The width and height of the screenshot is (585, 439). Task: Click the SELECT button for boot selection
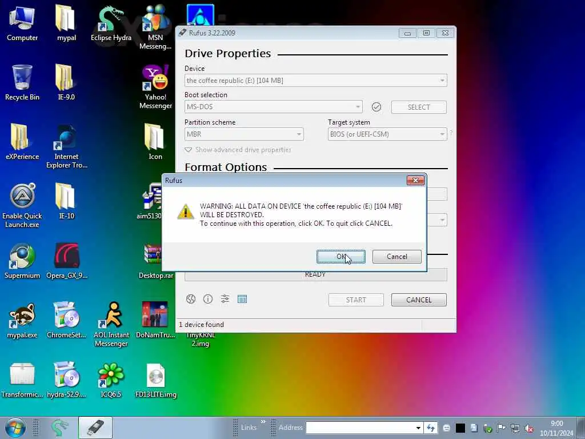tap(419, 107)
